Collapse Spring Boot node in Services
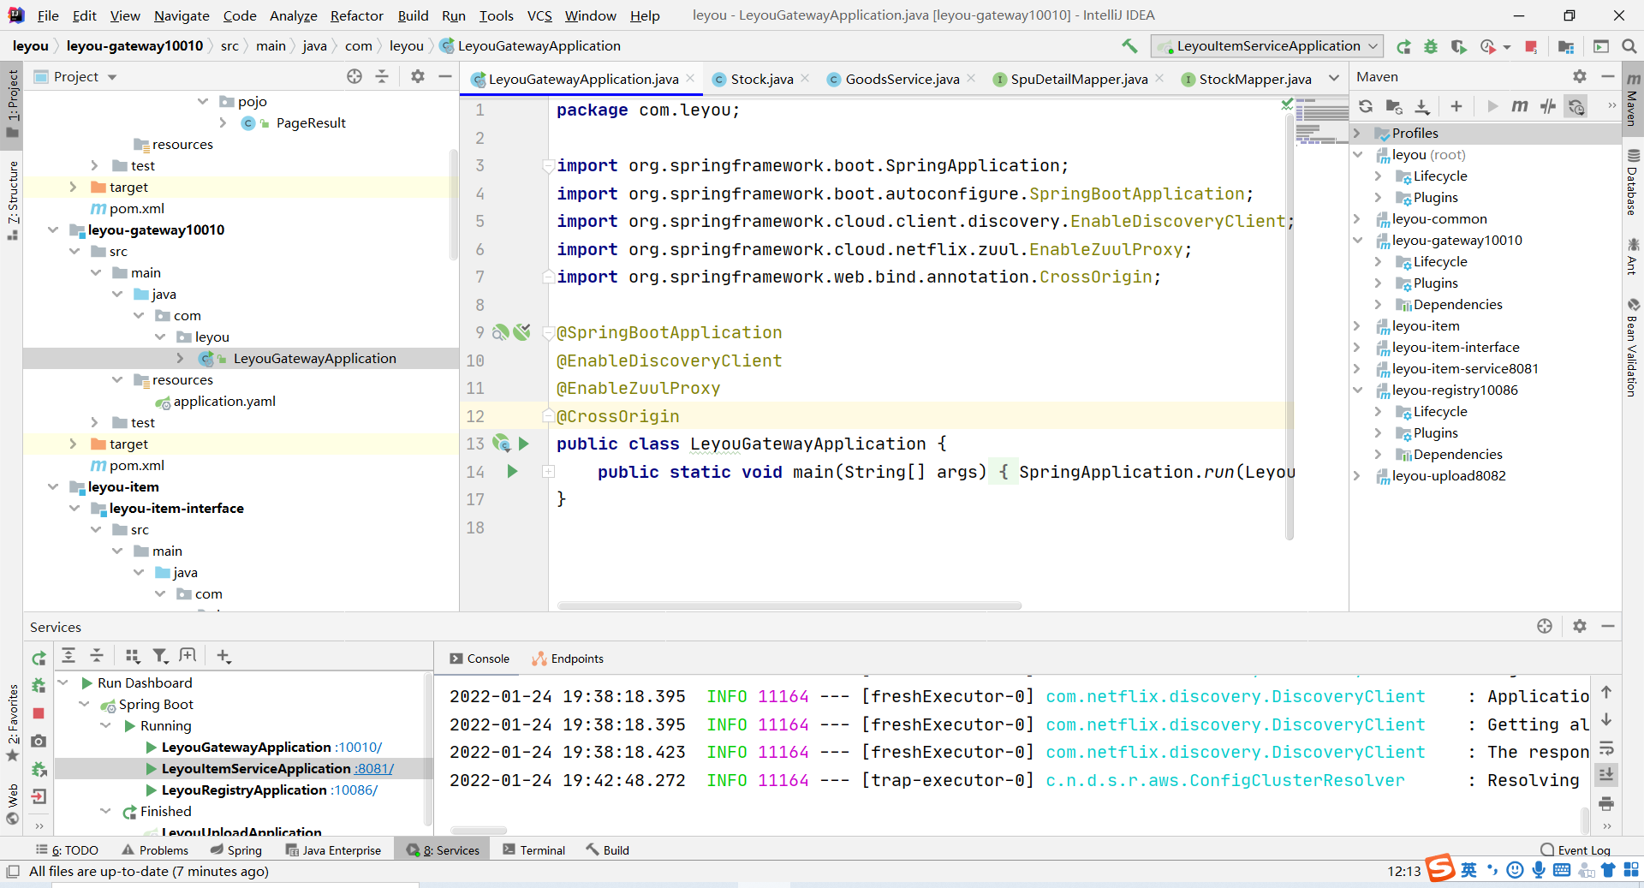The image size is (1644, 888). coord(84,704)
